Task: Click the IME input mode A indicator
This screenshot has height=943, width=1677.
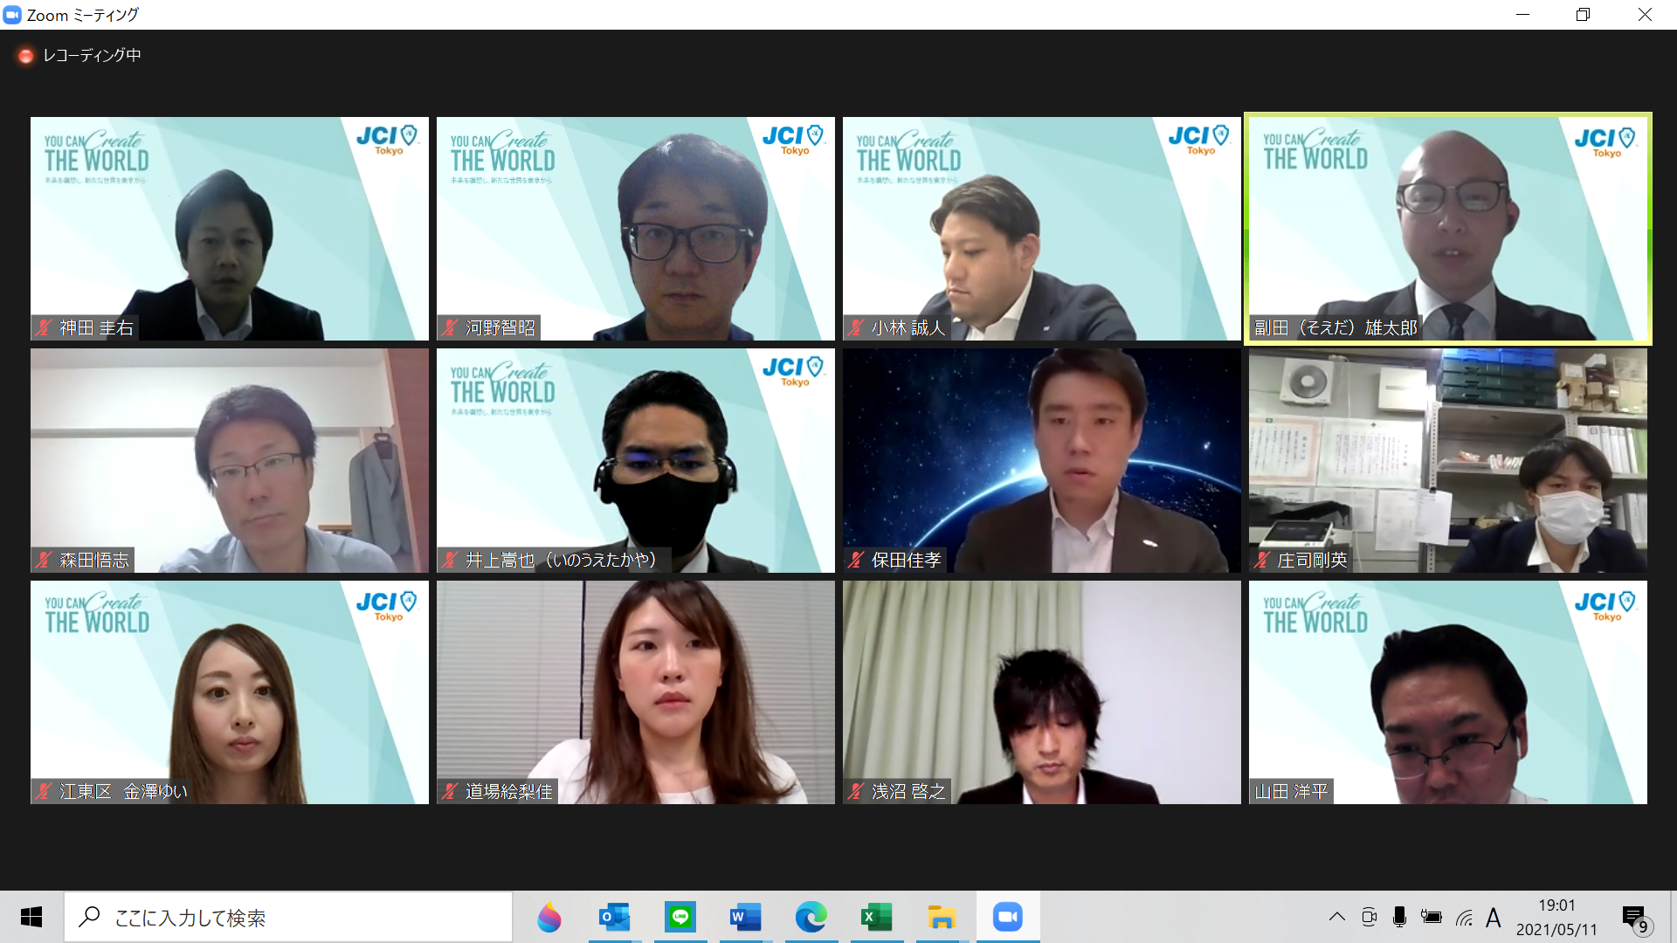Action: (1493, 918)
